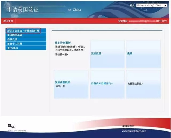Click 文件送达信息 label
171x138 pixels.
[x=135, y=84]
